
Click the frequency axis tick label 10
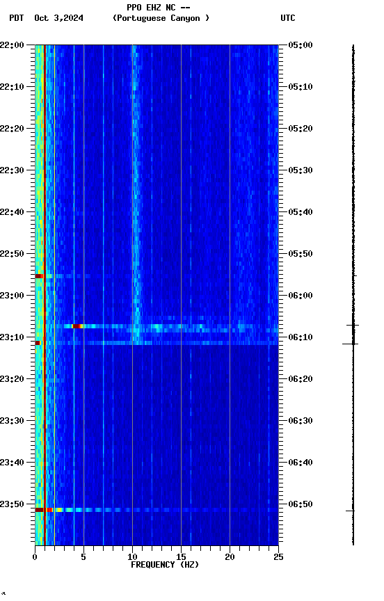tap(133, 557)
